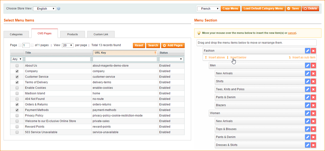This screenshot has width=325, height=151.
Task: Click the Add Pages button
Action: [x=173, y=45]
